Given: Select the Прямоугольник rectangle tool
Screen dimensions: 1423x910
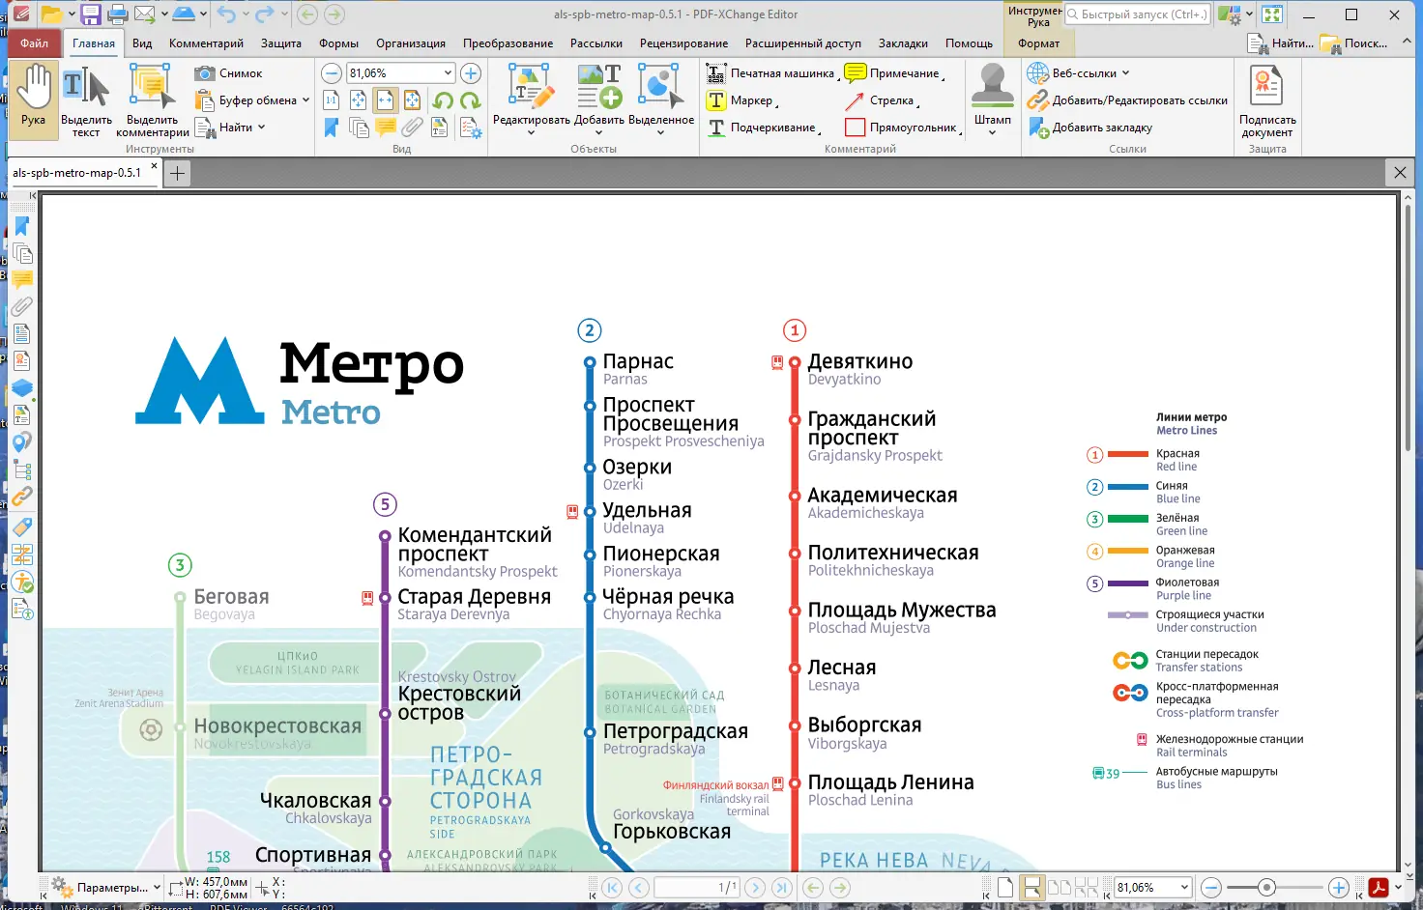Looking at the screenshot, I should [x=902, y=128].
